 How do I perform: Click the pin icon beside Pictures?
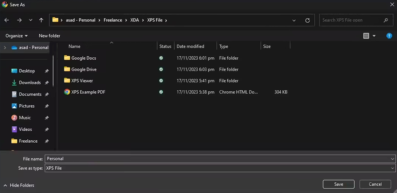tap(47, 106)
